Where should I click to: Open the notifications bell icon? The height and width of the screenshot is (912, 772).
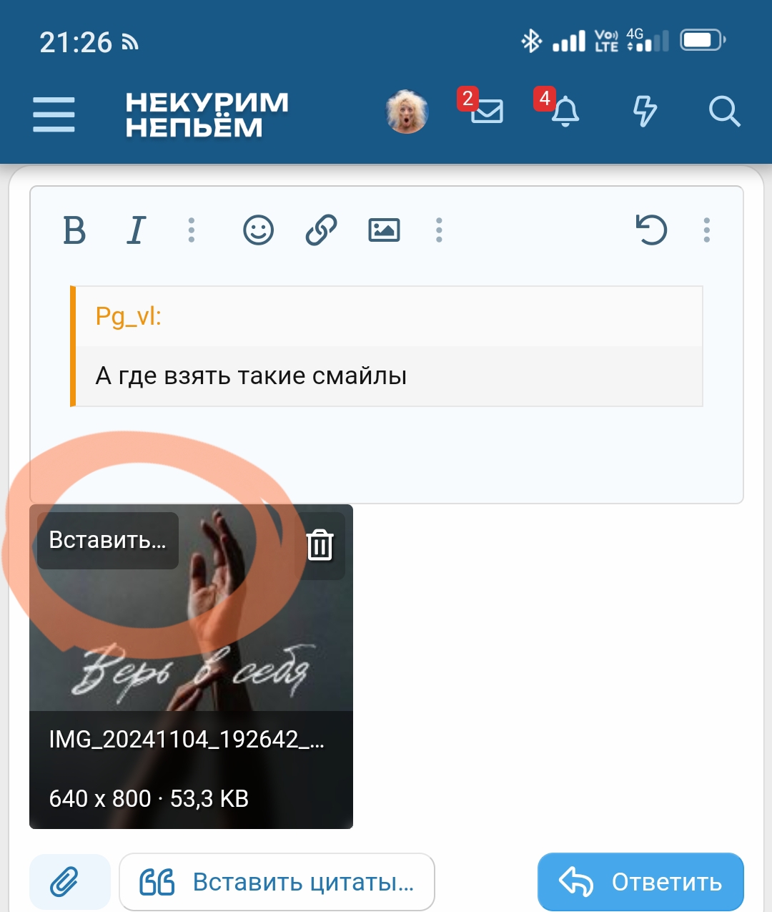click(x=565, y=112)
